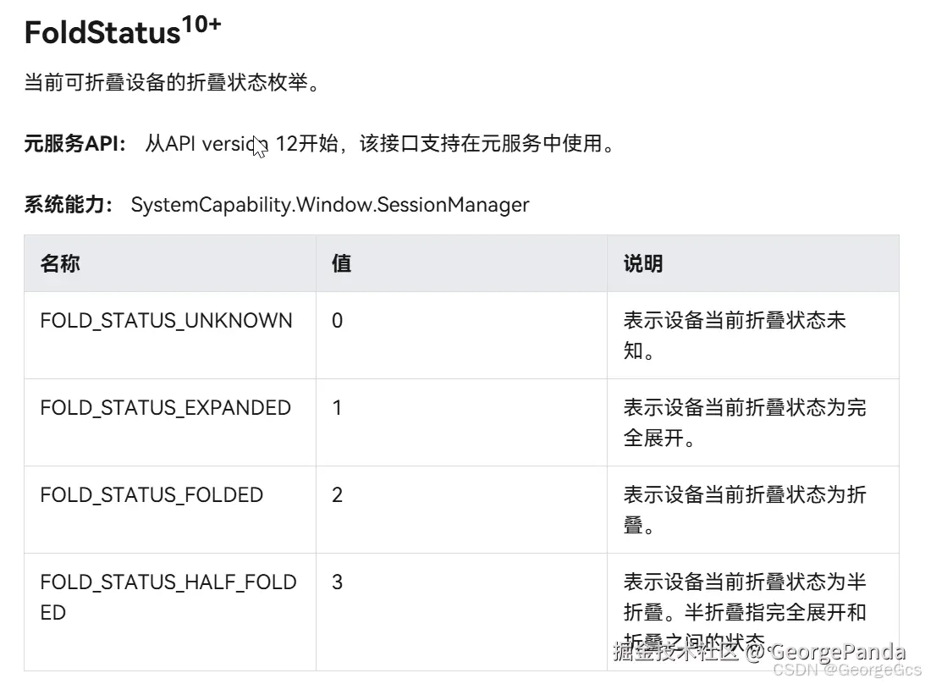The image size is (925, 684).
Task: Click the 说明 column header
Action: tap(643, 263)
